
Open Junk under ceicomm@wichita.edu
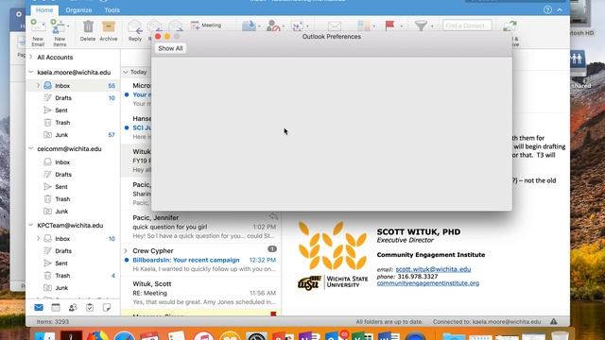[x=73, y=212]
